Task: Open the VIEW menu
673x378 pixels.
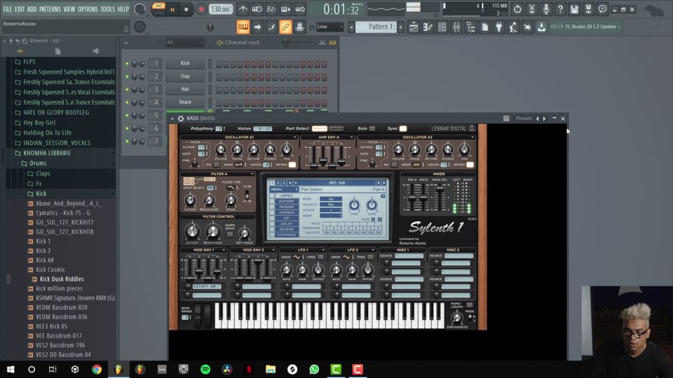Action: click(x=69, y=9)
